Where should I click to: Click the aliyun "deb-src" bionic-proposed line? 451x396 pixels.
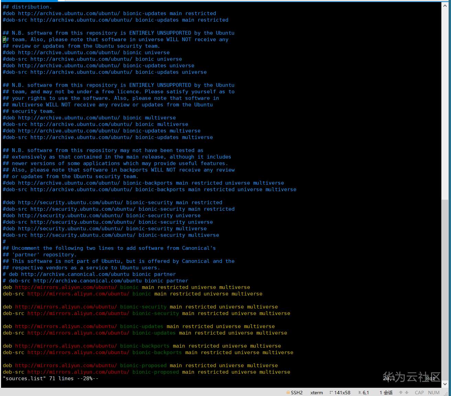pyautogui.click(x=147, y=372)
